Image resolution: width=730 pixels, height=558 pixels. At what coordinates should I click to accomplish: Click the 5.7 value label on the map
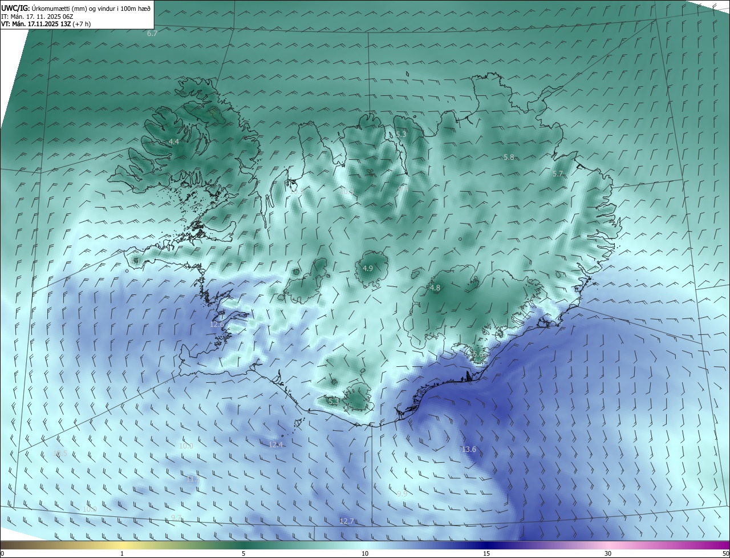point(558,174)
